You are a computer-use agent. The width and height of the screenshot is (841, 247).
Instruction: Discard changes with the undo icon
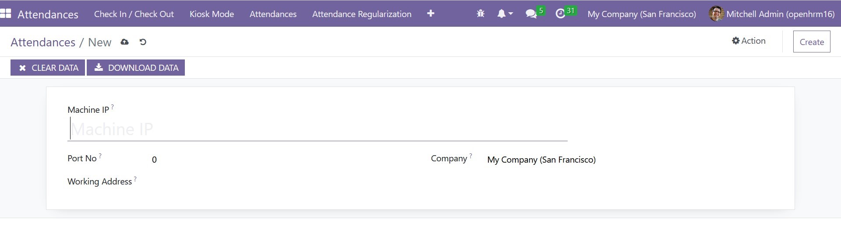coord(143,42)
